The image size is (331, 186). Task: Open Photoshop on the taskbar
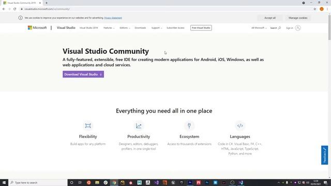[207, 182]
